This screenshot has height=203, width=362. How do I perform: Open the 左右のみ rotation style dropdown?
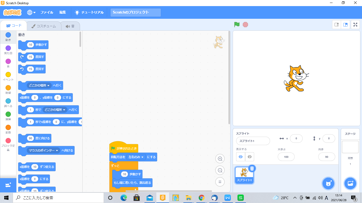click(136, 157)
